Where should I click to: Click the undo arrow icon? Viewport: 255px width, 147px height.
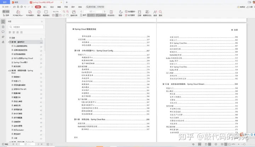(25, 7)
